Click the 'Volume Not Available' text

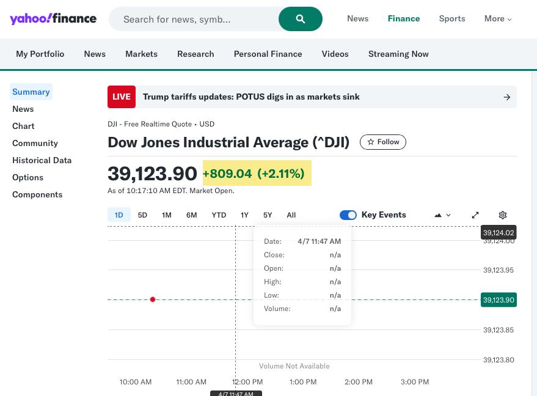click(294, 366)
